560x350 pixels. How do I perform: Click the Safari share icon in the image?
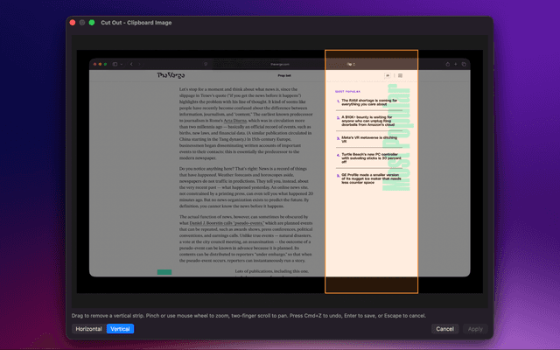(448, 64)
